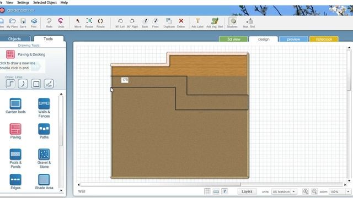
Task: Open the Help menu
Action: point(64,2)
